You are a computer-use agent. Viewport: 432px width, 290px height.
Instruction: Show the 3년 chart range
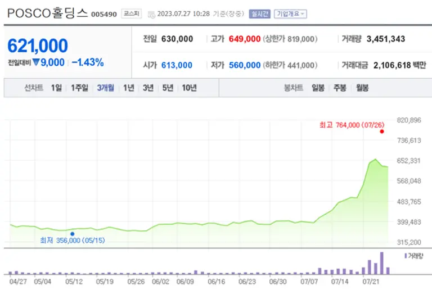pyautogui.click(x=148, y=88)
